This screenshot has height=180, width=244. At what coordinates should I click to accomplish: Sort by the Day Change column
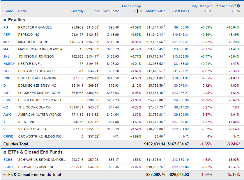pyautogui.click(x=201, y=6)
